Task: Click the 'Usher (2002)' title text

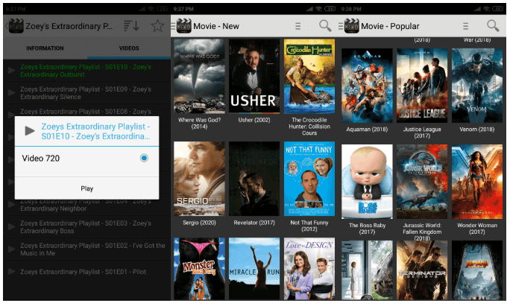Action: 254,120
